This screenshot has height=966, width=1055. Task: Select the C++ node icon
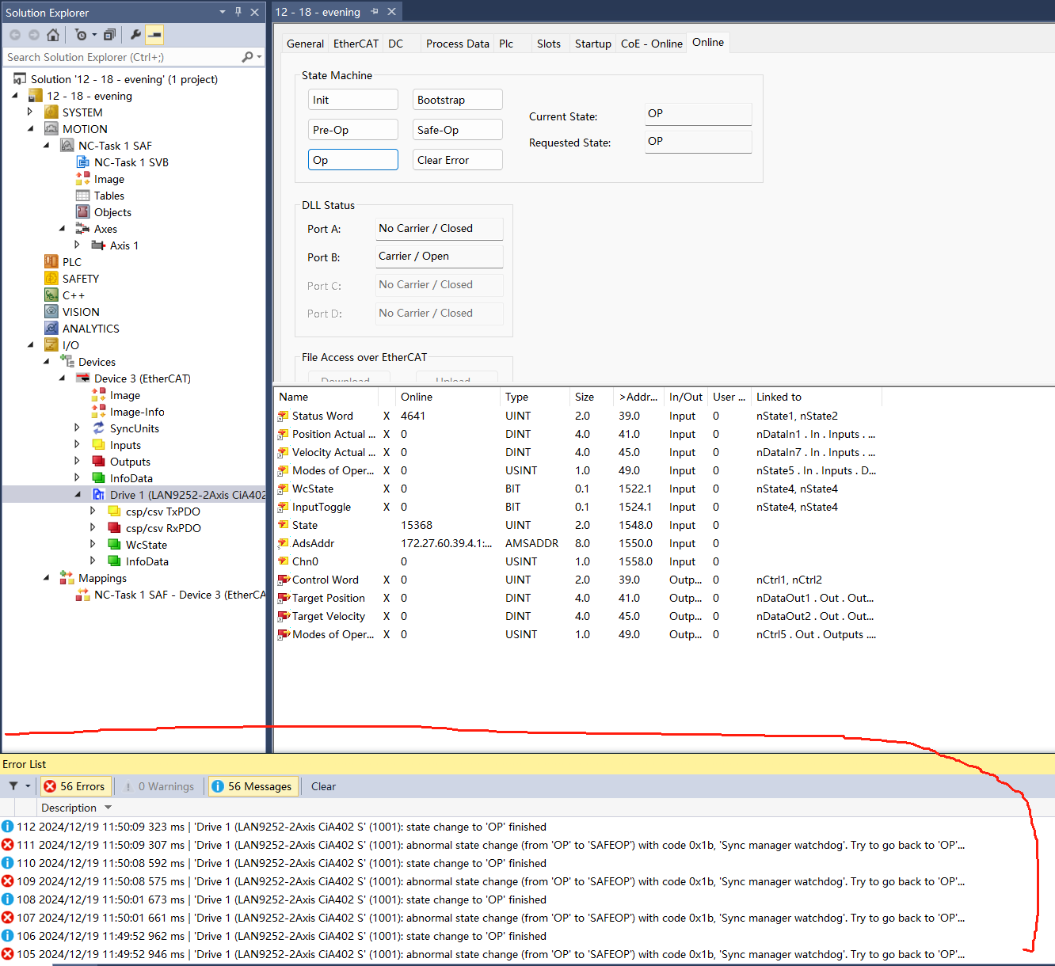pos(51,295)
